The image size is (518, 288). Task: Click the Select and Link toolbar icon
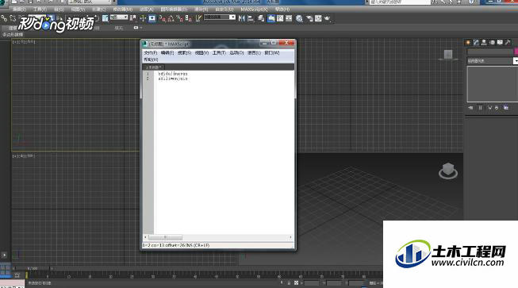click(4, 18)
